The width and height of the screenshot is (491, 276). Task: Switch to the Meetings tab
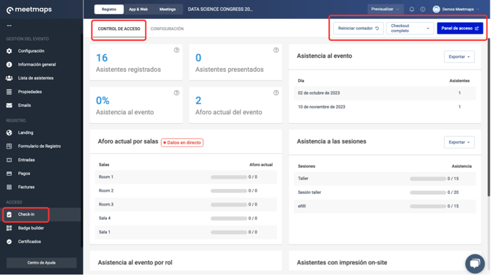tap(168, 10)
